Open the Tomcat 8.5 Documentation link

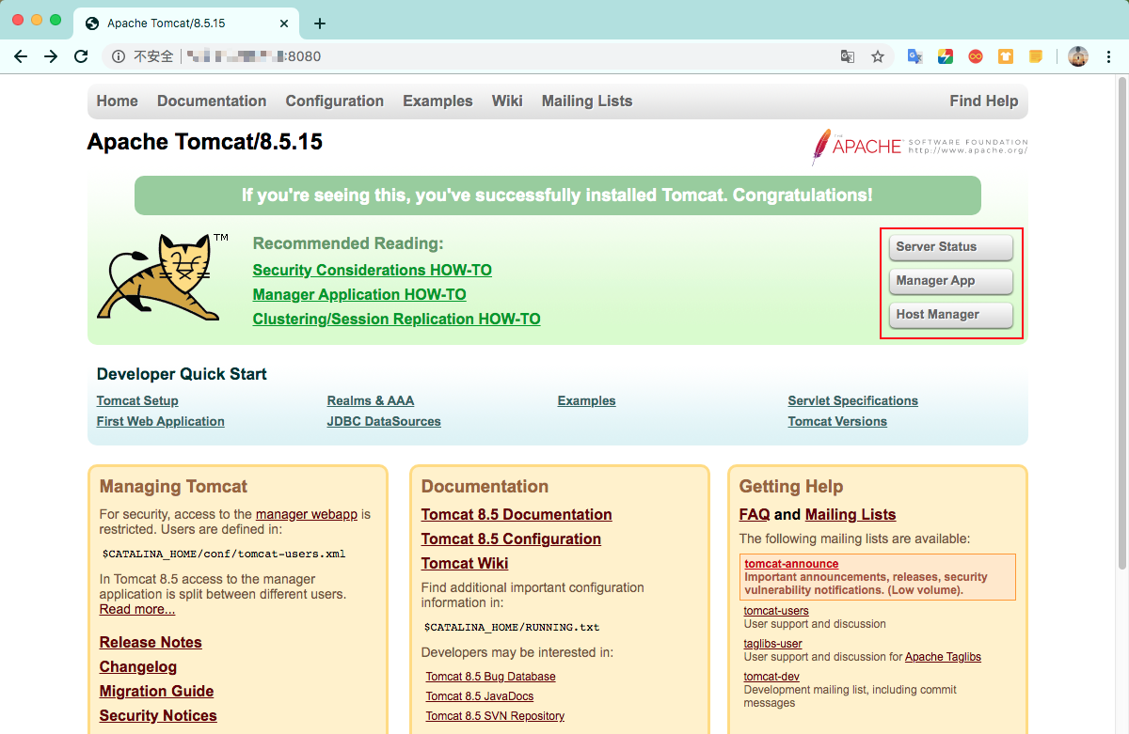pyautogui.click(x=517, y=515)
